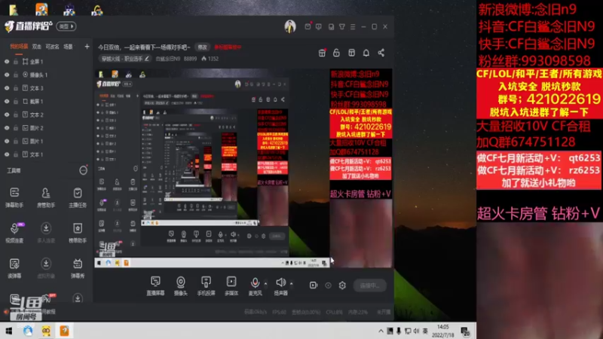This screenshot has width=603, height=339.
Task: Open the notification bell icon
Action: [366, 53]
